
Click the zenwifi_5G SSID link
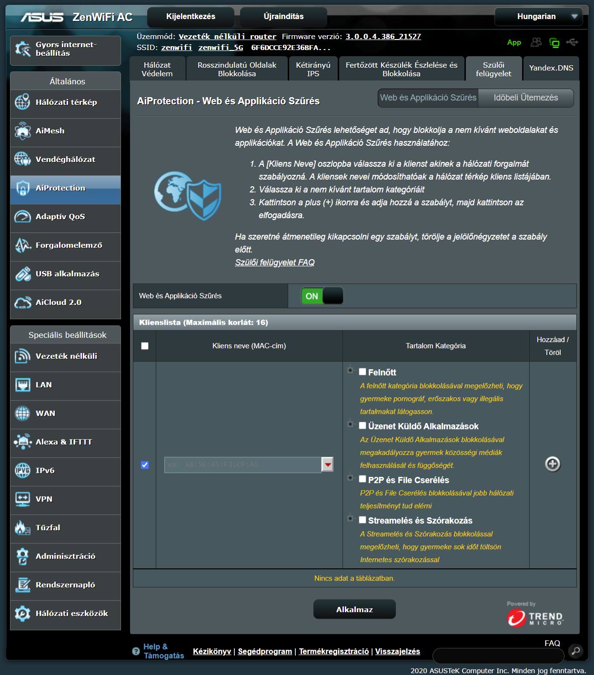pyautogui.click(x=221, y=48)
